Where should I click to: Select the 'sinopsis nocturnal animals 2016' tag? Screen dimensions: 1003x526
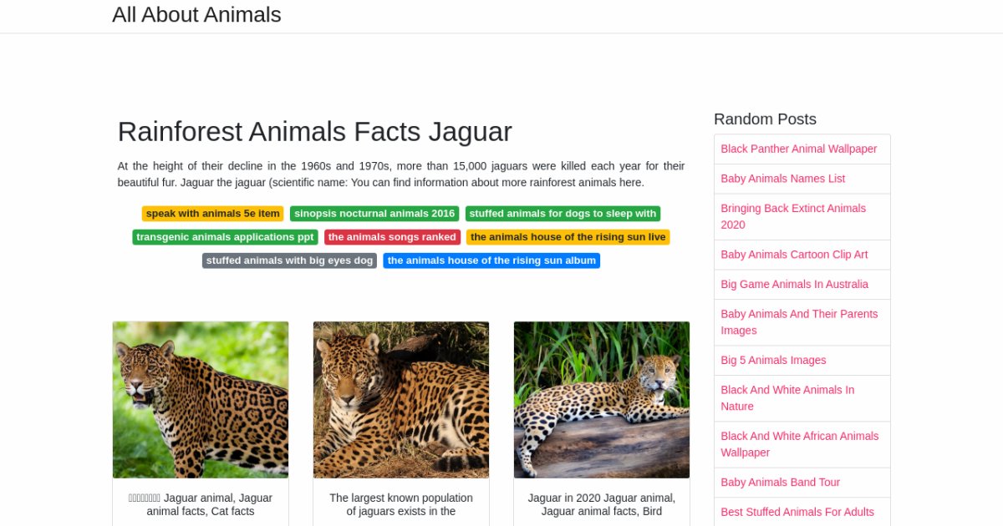[x=374, y=214]
